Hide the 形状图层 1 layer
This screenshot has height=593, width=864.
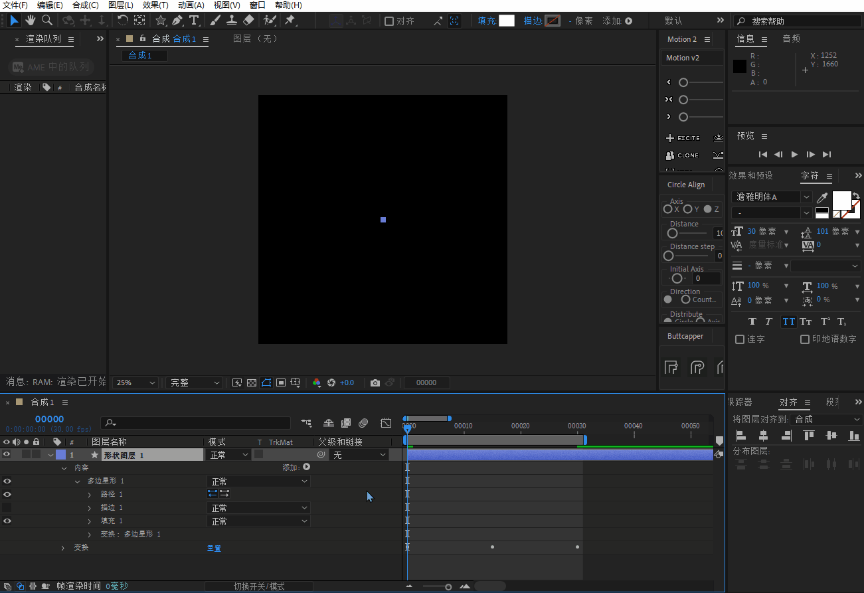[x=7, y=455]
